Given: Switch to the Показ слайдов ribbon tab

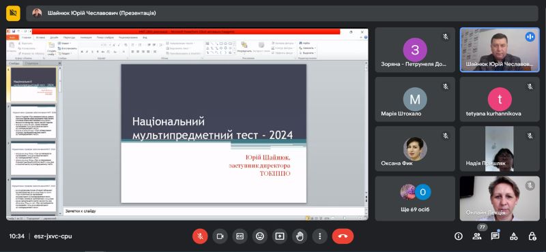Looking at the screenshot, I should click(x=105, y=37).
